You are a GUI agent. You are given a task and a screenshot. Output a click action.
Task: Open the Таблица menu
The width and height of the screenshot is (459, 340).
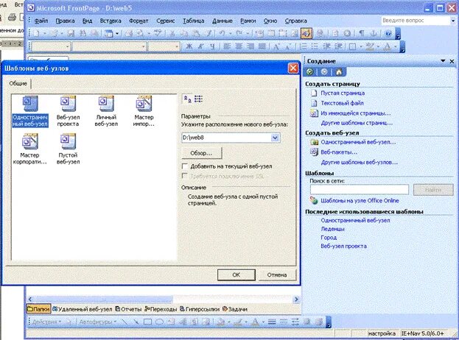pyautogui.click(x=194, y=21)
